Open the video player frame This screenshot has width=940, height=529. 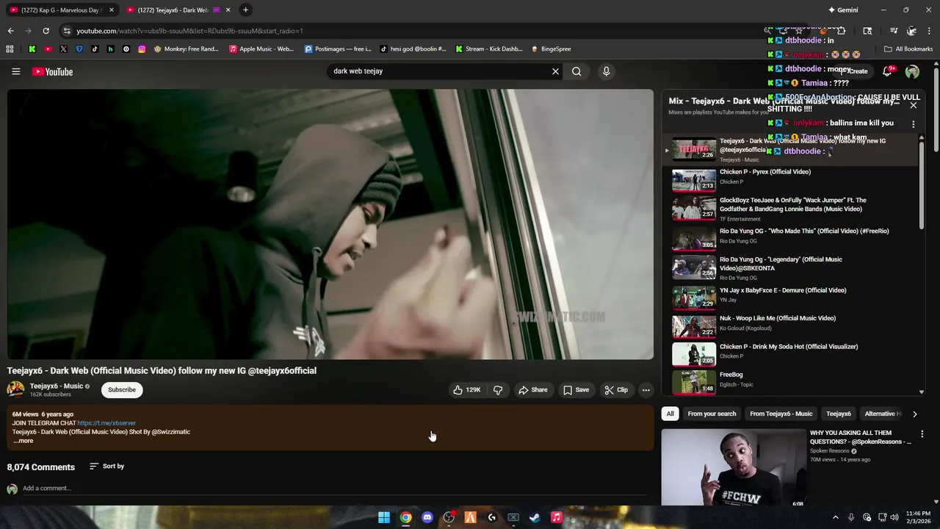(330, 224)
